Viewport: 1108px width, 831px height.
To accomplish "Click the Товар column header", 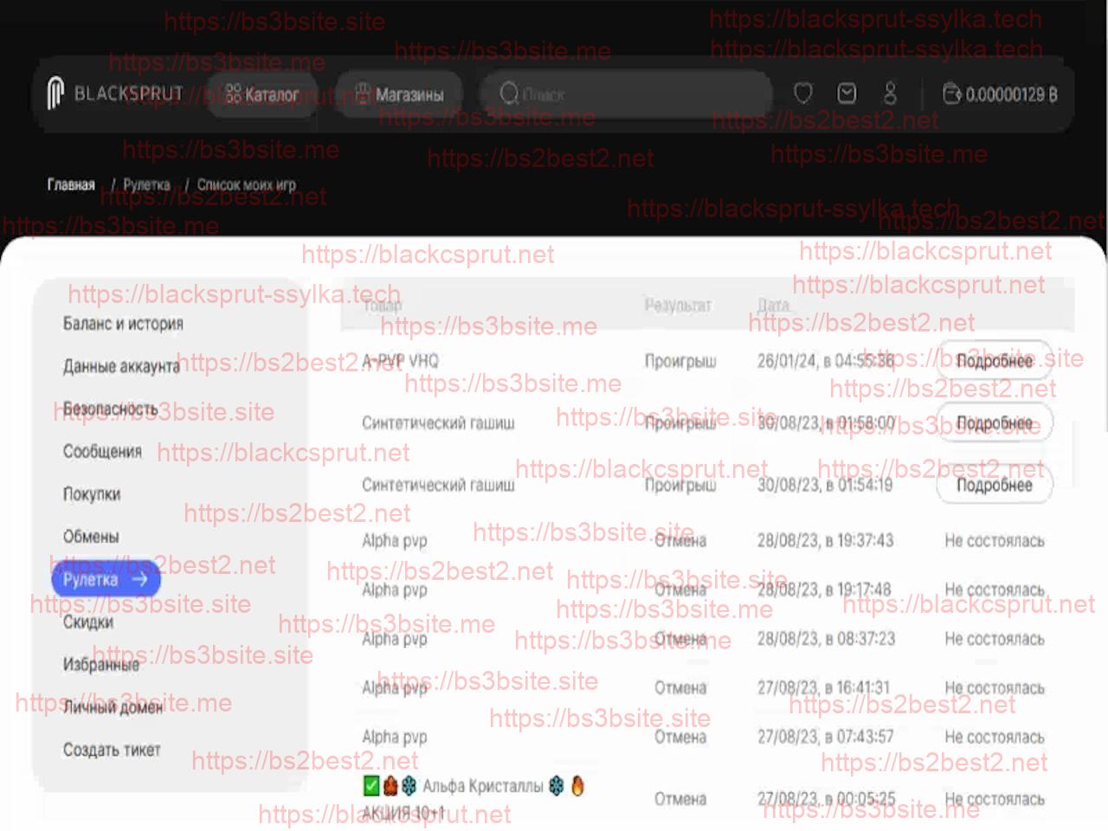I will (x=383, y=305).
